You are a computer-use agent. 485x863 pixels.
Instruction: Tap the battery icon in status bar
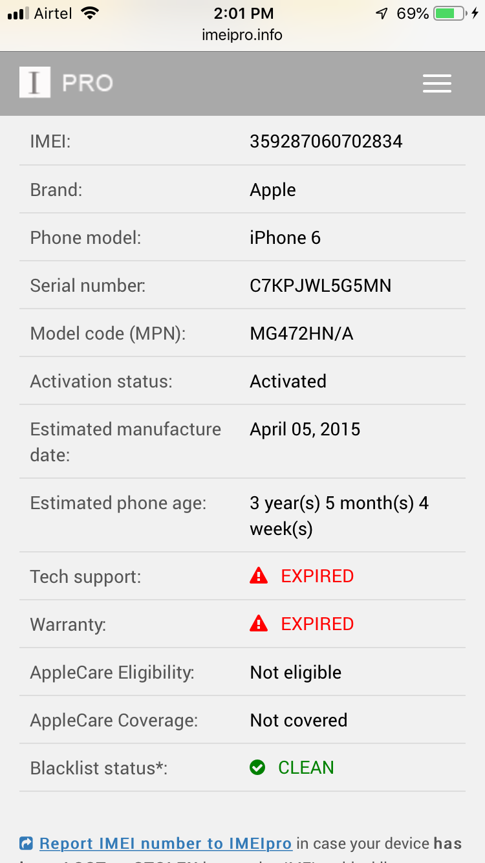[449, 14]
